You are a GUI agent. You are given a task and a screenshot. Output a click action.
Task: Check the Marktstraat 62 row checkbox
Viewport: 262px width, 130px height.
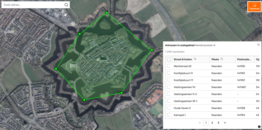tap(169, 66)
